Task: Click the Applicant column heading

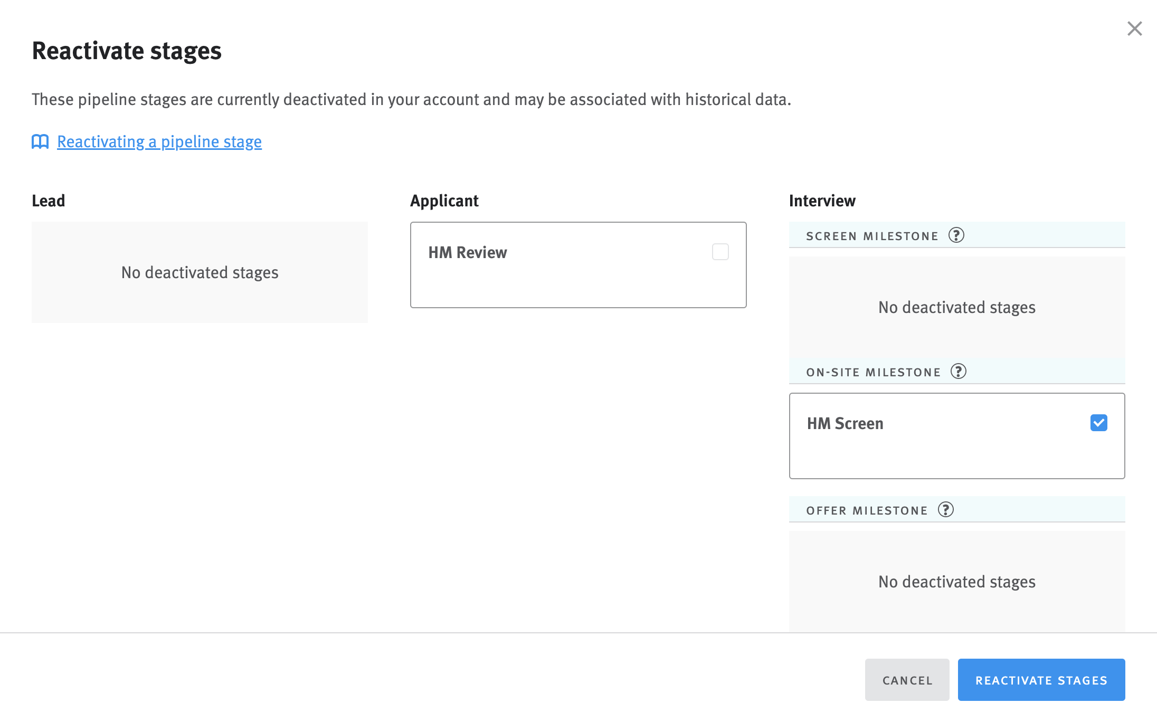Action: pyautogui.click(x=444, y=201)
